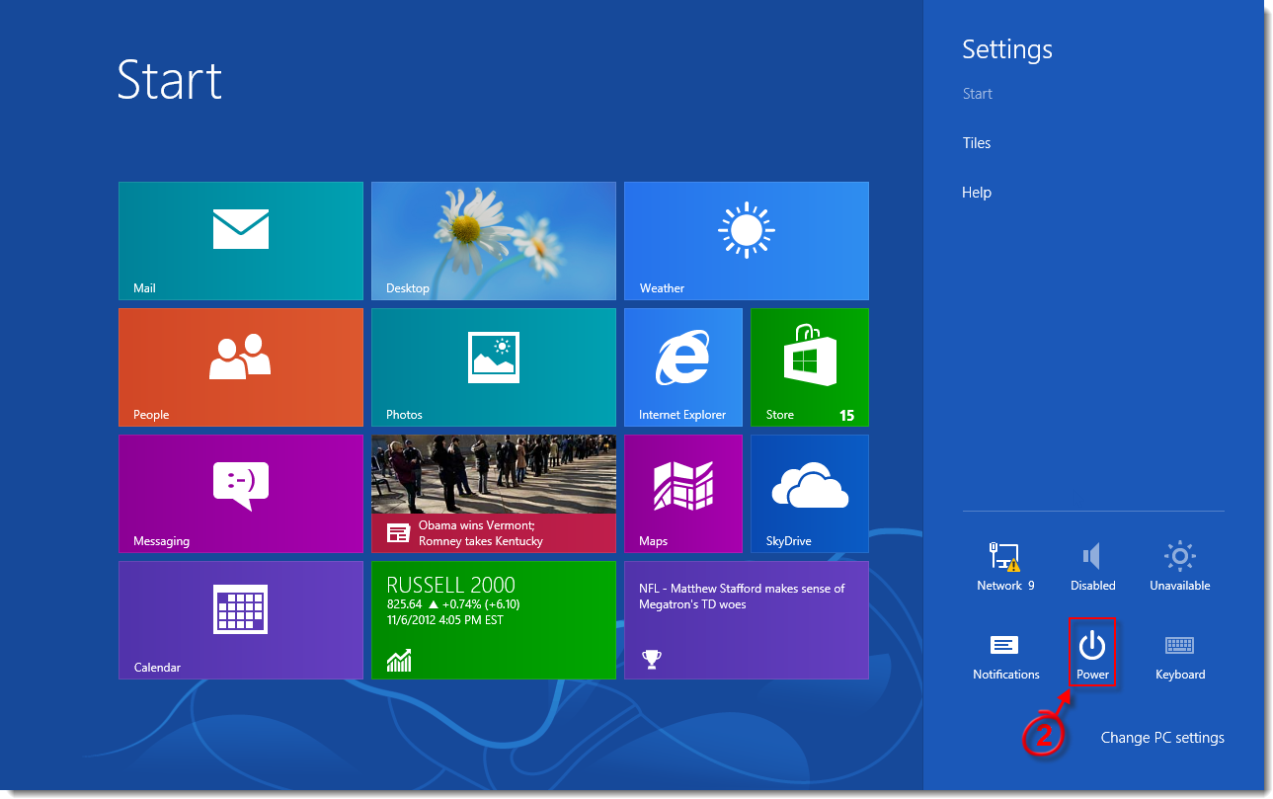Open Help in the Settings panel

pyautogui.click(x=977, y=193)
